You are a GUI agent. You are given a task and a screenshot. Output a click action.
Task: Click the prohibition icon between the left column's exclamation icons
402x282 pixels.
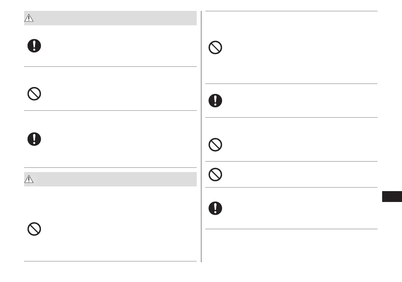(34, 94)
